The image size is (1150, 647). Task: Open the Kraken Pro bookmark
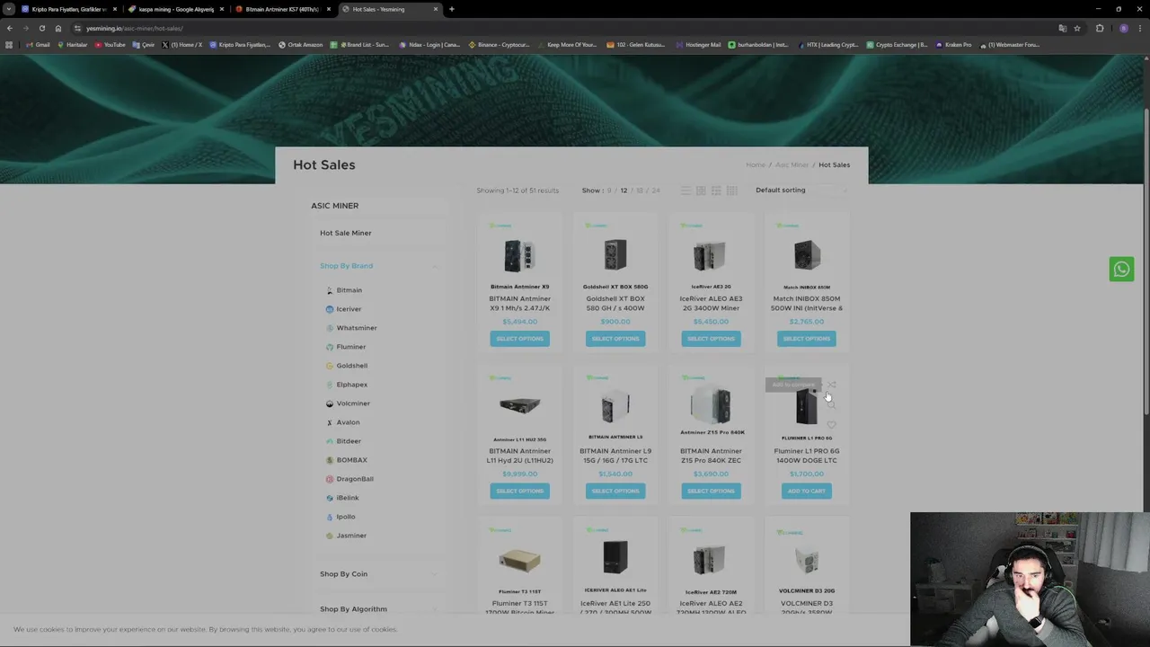coord(953,45)
